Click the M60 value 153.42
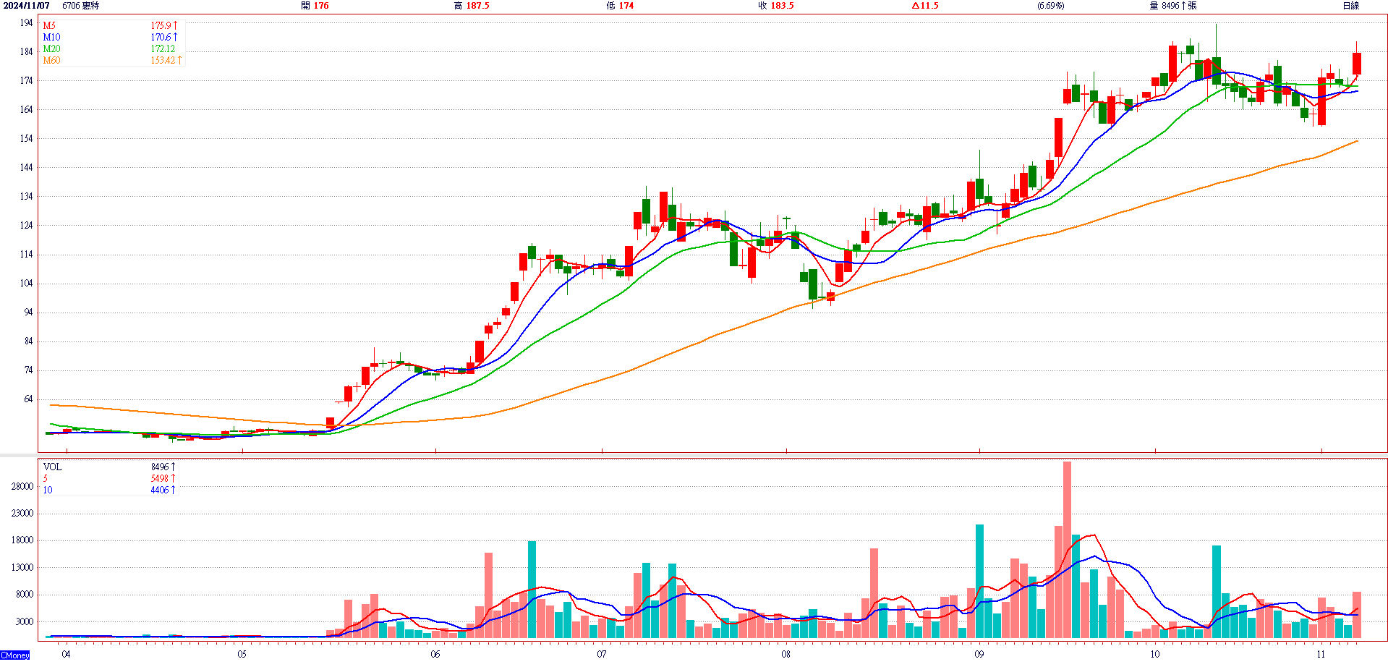This screenshot has height=667, width=1388. (166, 60)
